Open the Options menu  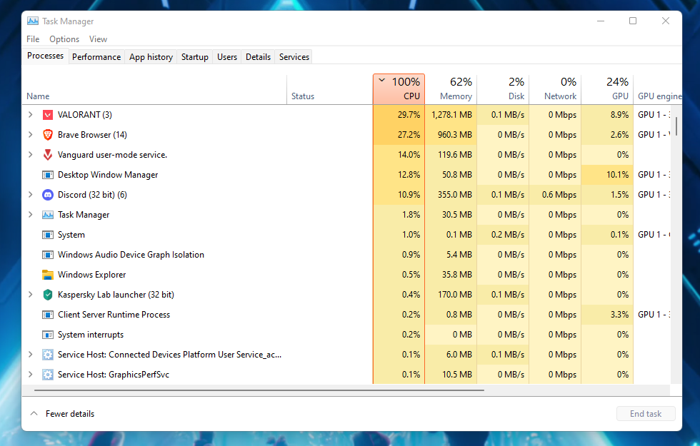[64, 39]
